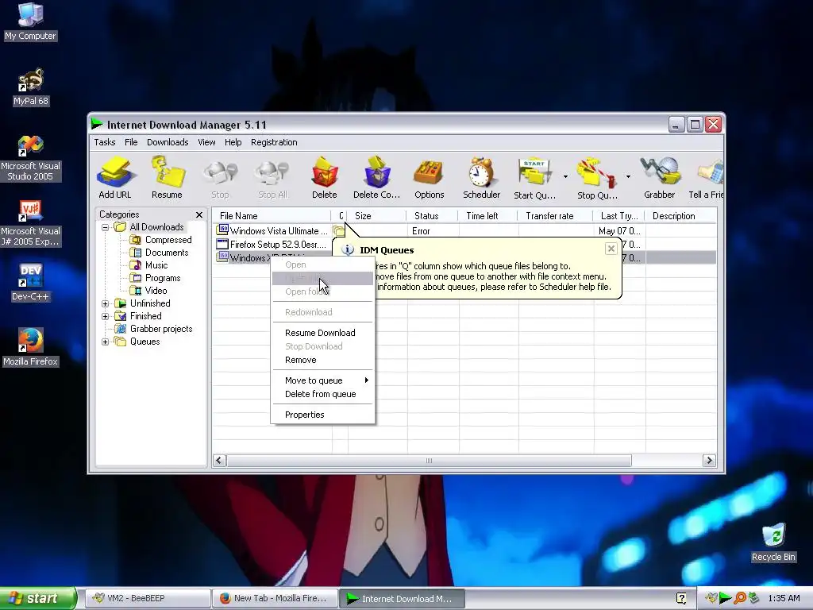Click the Resume toolbar icon
813x610 pixels.
tap(167, 178)
